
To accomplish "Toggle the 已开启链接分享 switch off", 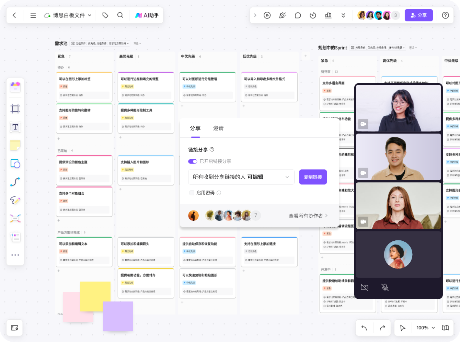I will click(193, 161).
